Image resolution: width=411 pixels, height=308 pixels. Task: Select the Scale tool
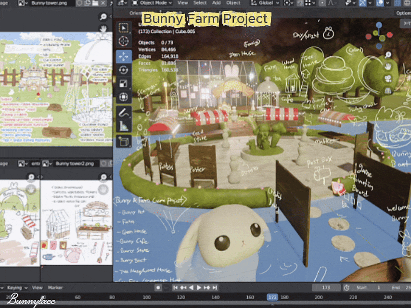124,82
